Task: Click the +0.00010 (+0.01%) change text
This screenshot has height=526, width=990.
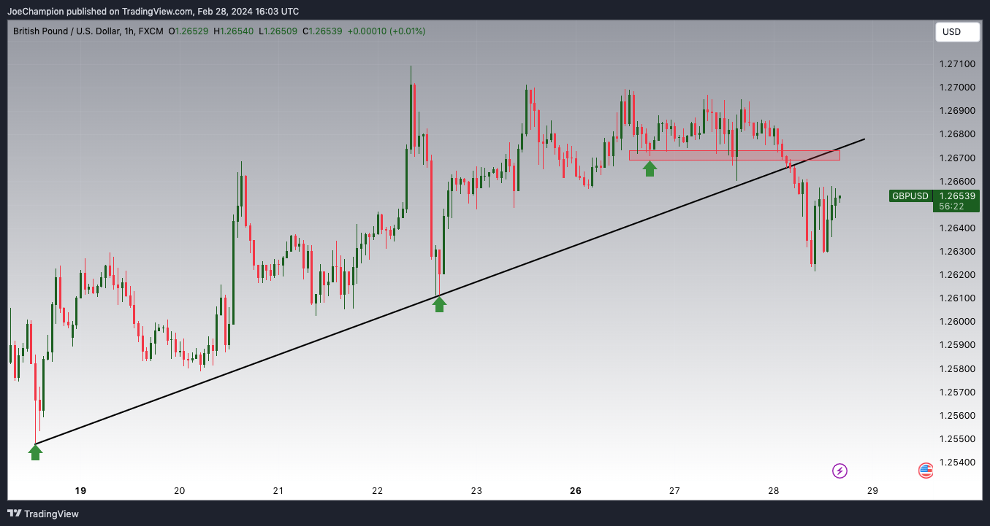Action: pyautogui.click(x=387, y=31)
